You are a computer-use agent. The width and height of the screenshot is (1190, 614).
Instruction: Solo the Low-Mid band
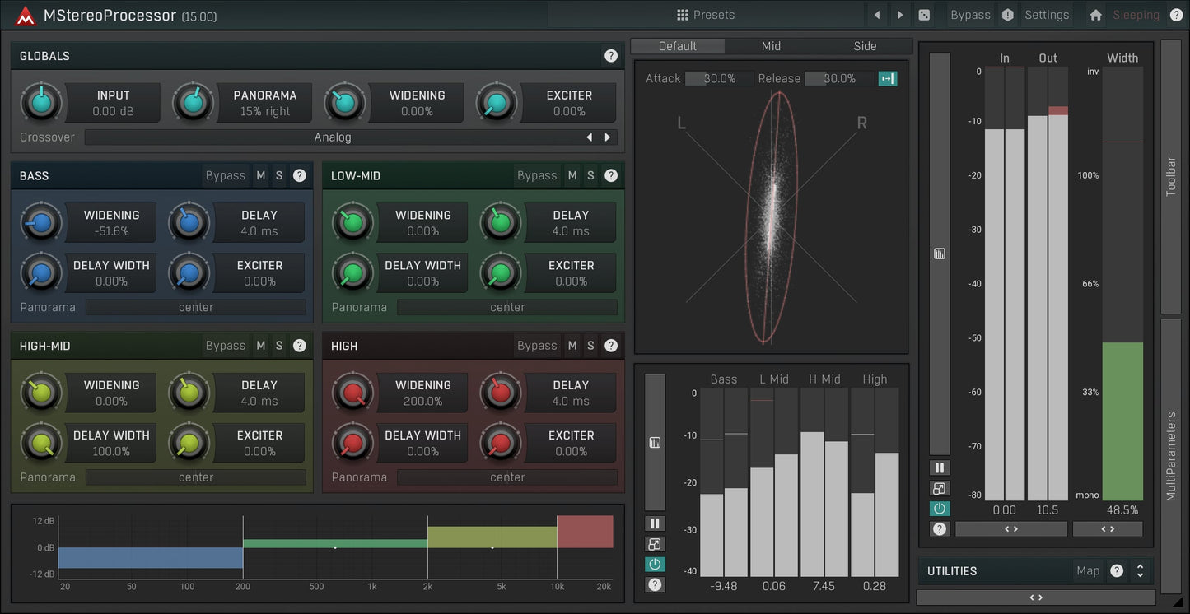tap(590, 175)
